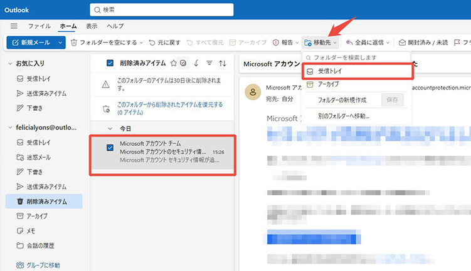This screenshot has height=271, width=471.
Task: Collapse the 今日 group chevron
Action: (x=110, y=128)
